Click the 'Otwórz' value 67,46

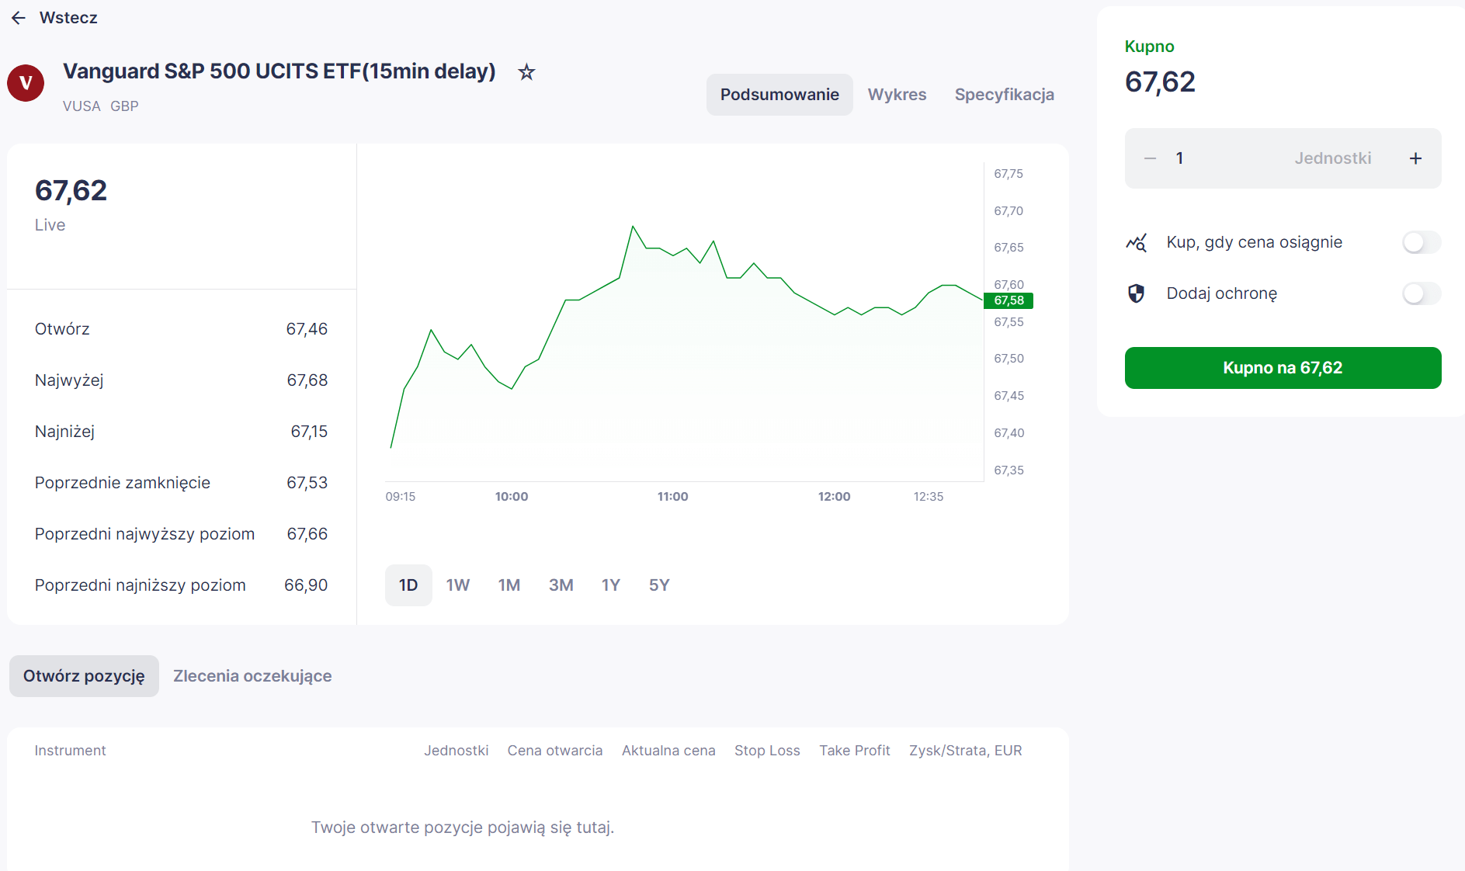click(x=307, y=329)
